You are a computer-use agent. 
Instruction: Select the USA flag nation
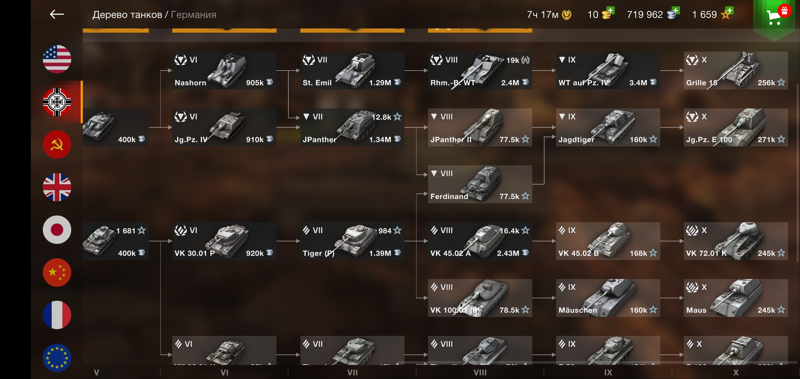pyautogui.click(x=57, y=59)
